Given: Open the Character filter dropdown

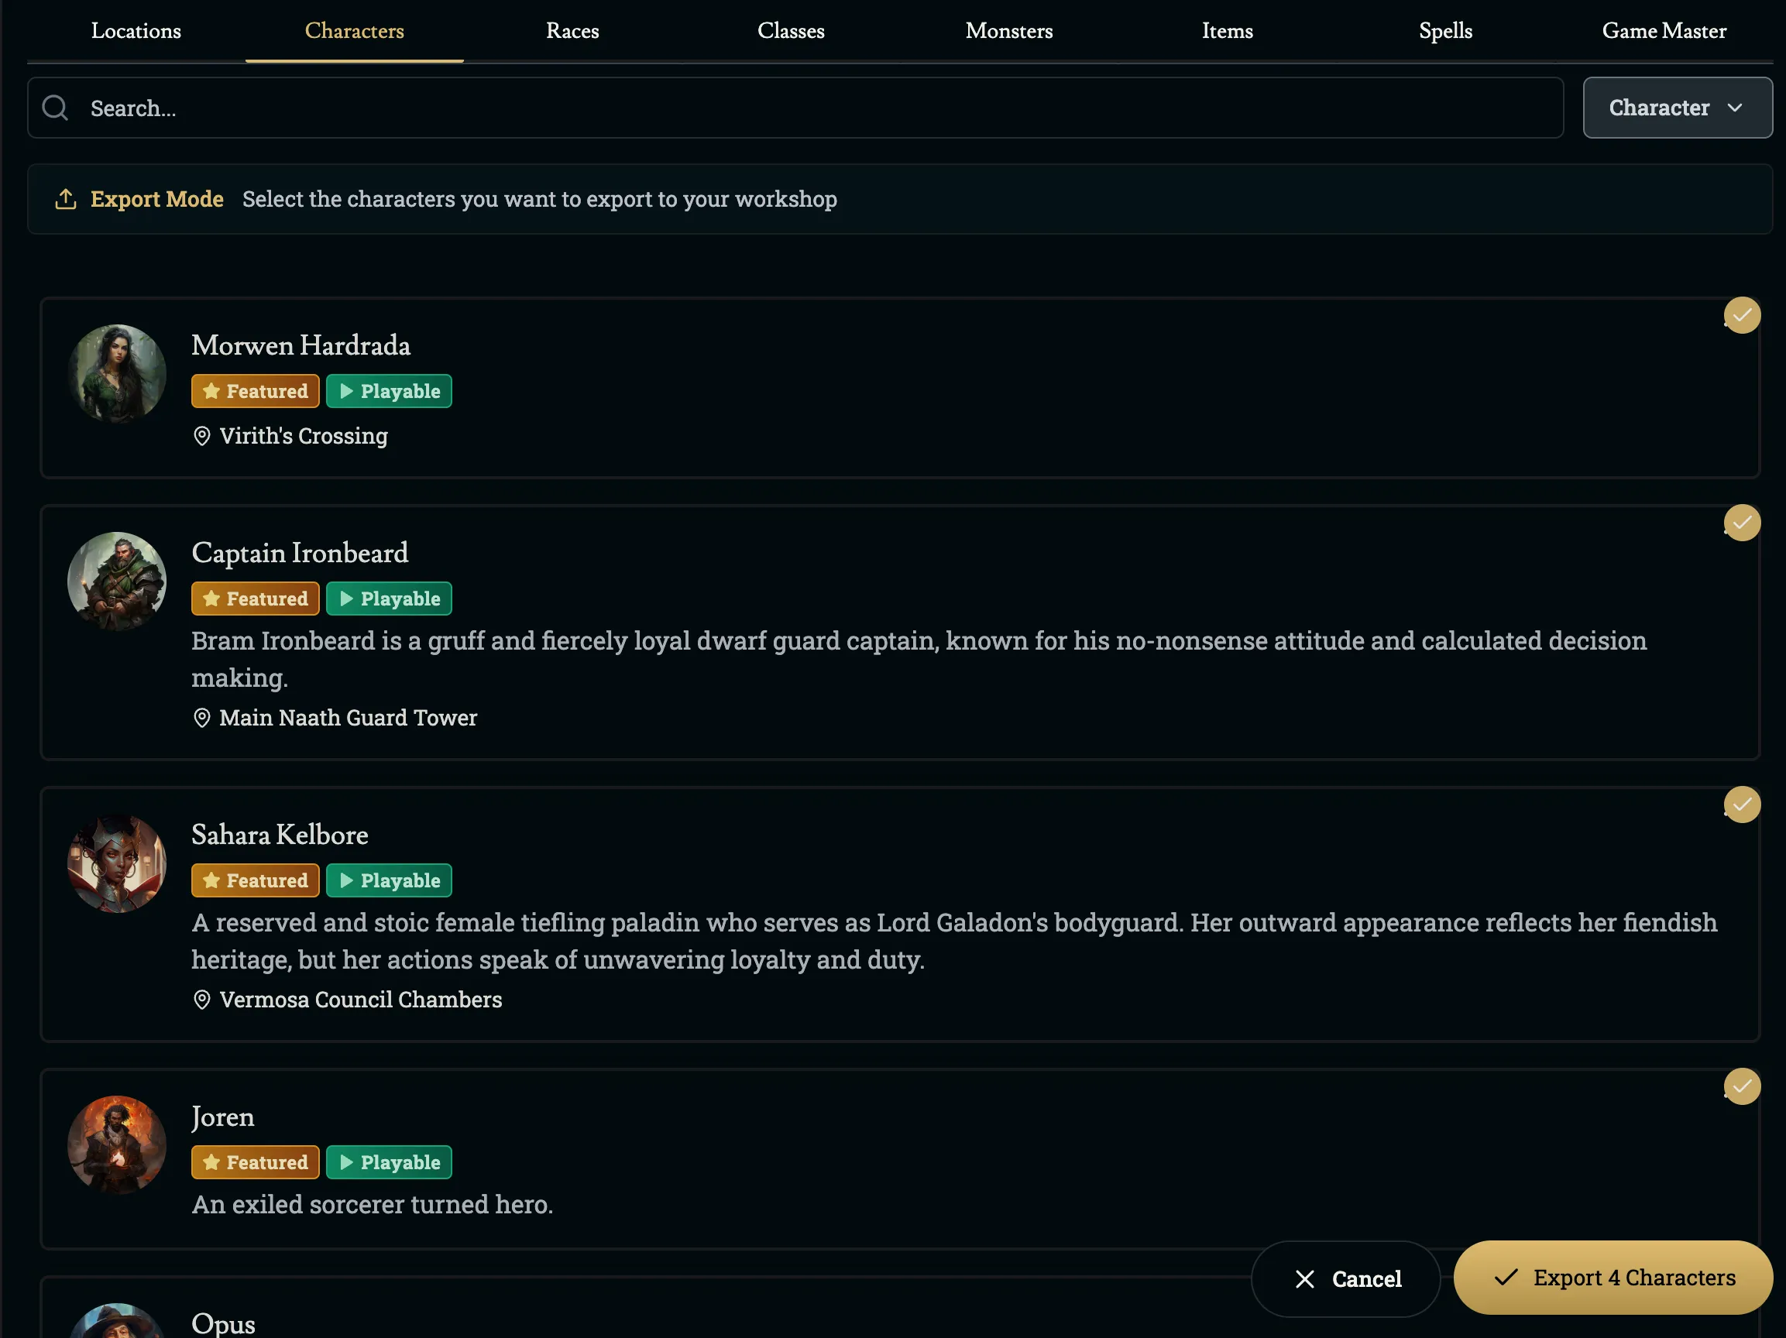Looking at the screenshot, I should [1677, 108].
